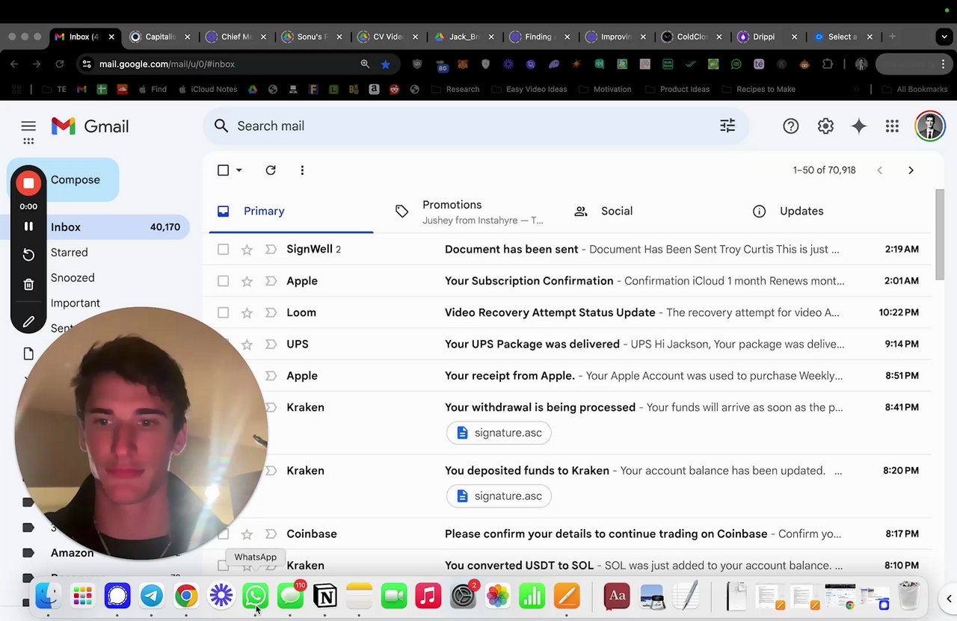Click the inbox vertical scrollbar
The height and width of the screenshot is (621, 957).
pos(940,235)
